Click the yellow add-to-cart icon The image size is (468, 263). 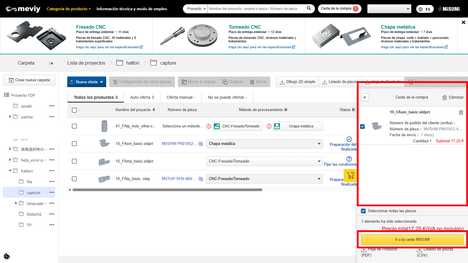pos(350,175)
